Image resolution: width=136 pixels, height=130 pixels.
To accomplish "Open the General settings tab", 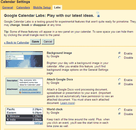I will (8, 8).
